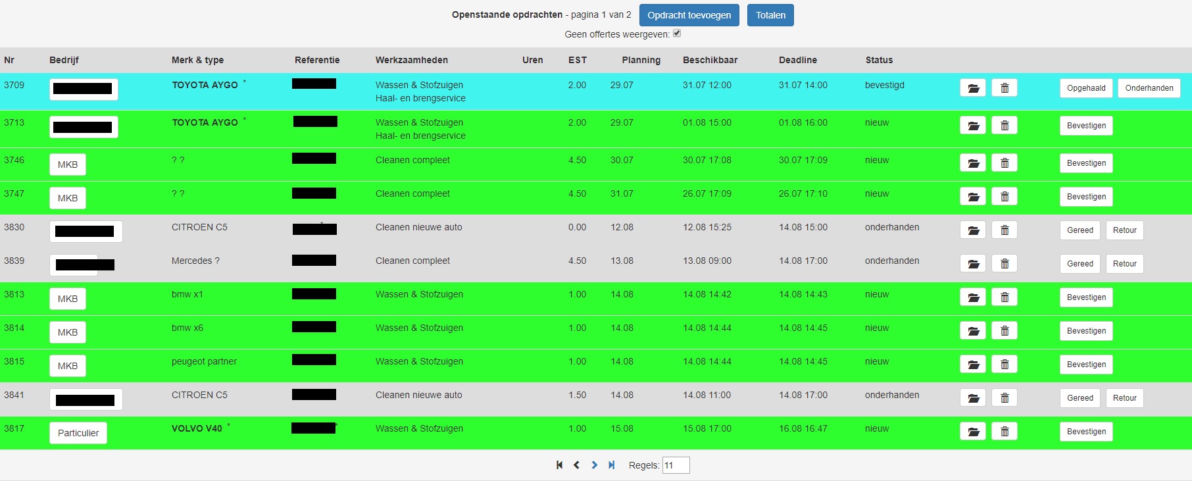Toggle 'Geen offertes weergeven' checkbox
The width and height of the screenshot is (1192, 481).
click(677, 34)
